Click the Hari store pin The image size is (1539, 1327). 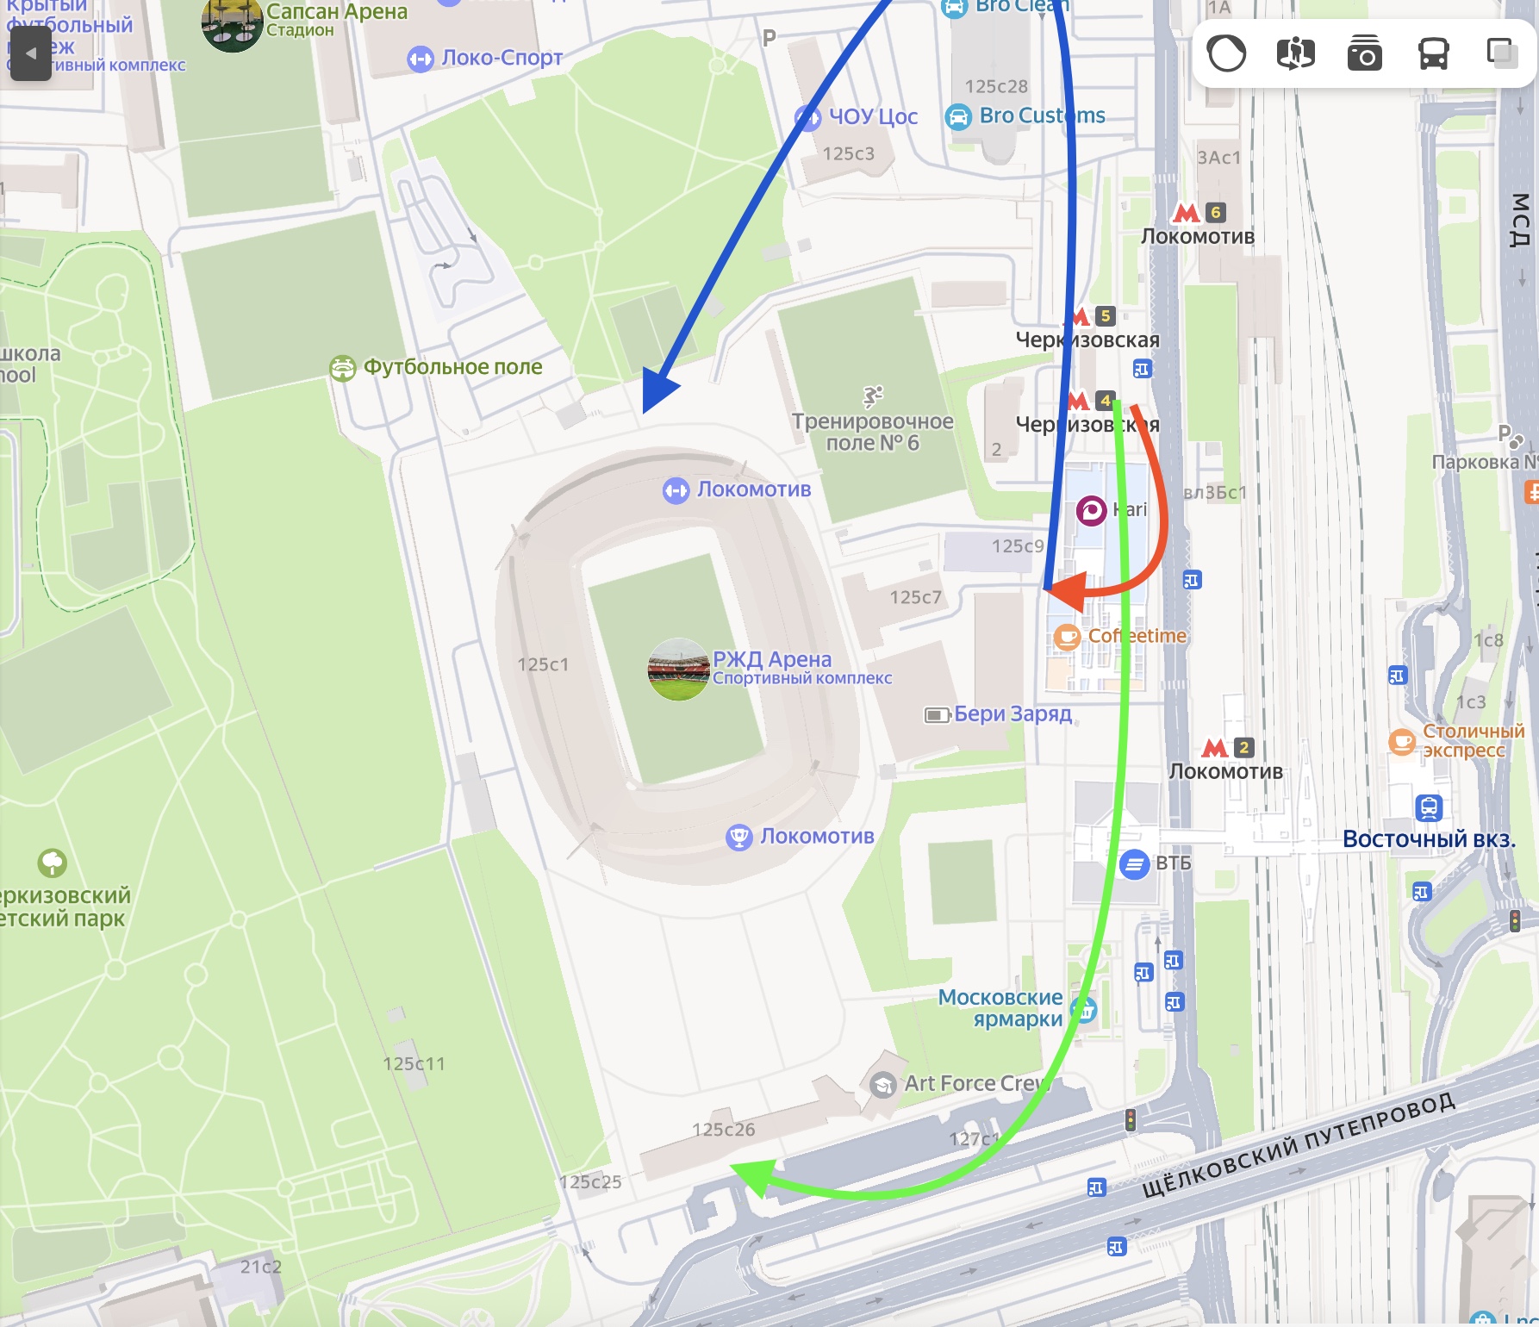click(1091, 511)
